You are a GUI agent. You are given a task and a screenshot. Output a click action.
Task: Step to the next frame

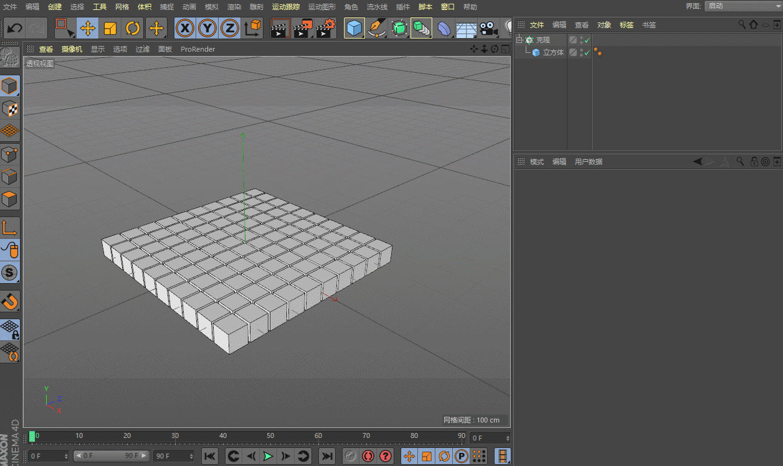tap(285, 456)
